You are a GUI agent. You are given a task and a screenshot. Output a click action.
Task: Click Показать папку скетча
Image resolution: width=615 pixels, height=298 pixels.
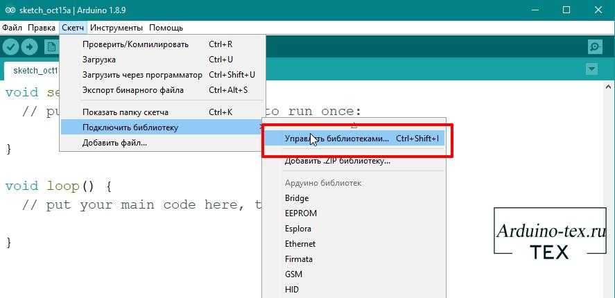point(125,112)
